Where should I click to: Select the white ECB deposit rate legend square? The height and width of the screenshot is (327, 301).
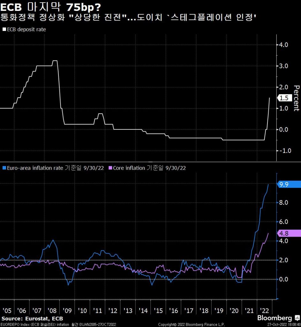[x=4, y=29]
